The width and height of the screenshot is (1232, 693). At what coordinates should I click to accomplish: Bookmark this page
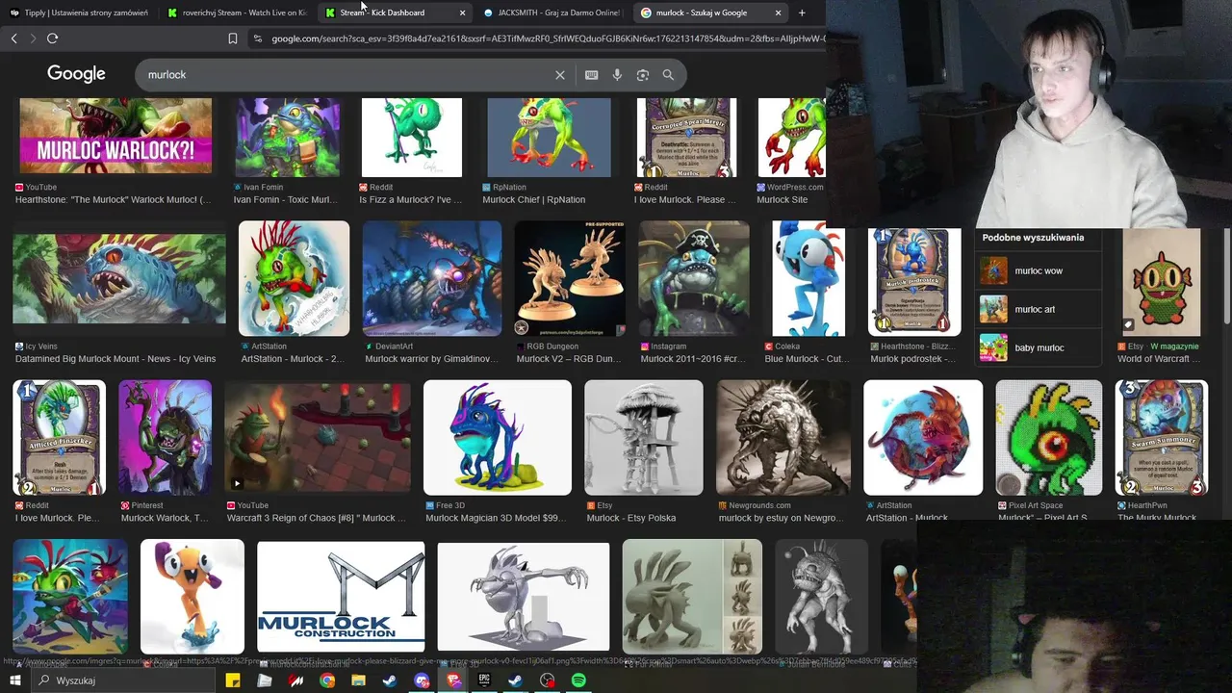coord(232,38)
